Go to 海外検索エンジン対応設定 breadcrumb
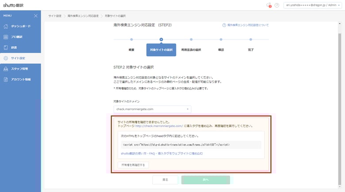Screen dimensions: 345x192 tap(83, 16)
